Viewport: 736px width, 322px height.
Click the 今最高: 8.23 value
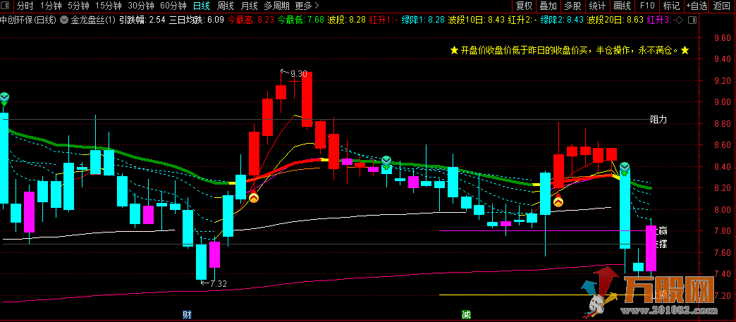click(x=251, y=20)
